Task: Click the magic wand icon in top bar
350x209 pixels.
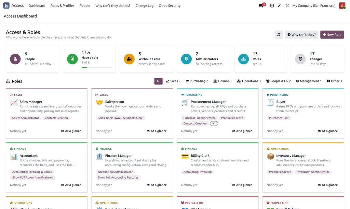Action: 280,5
